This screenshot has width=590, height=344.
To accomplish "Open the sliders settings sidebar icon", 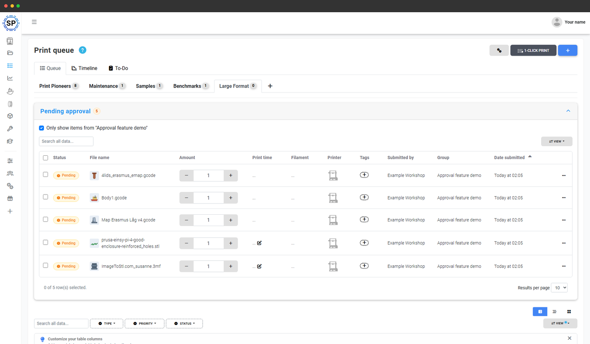I will click(x=10, y=161).
